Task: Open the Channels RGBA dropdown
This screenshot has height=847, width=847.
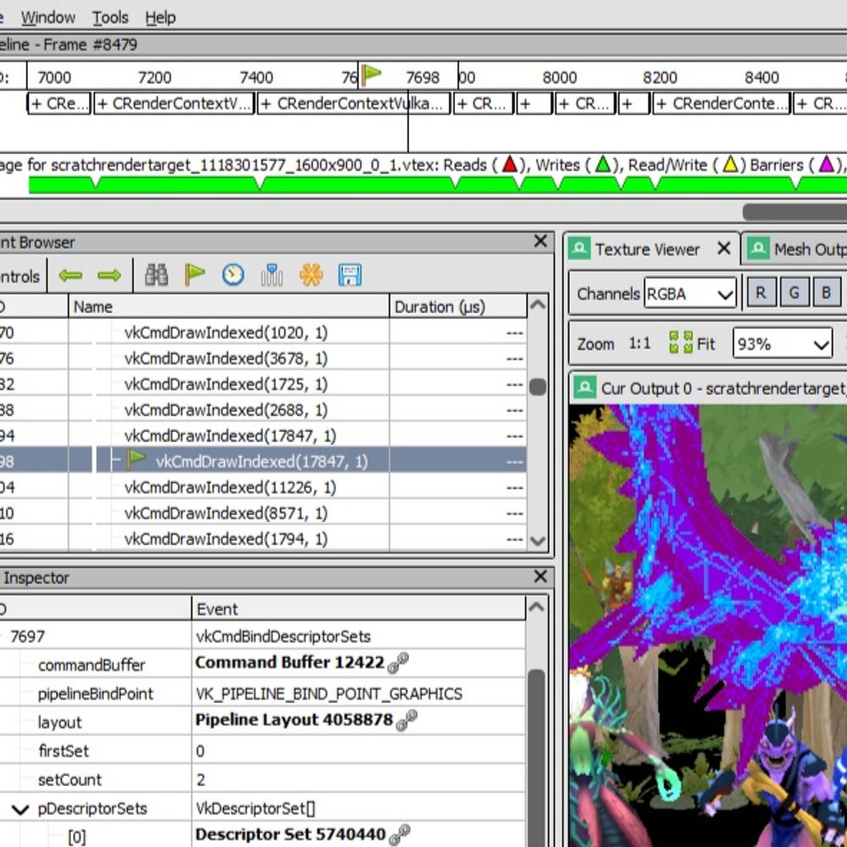Action: pos(689,294)
